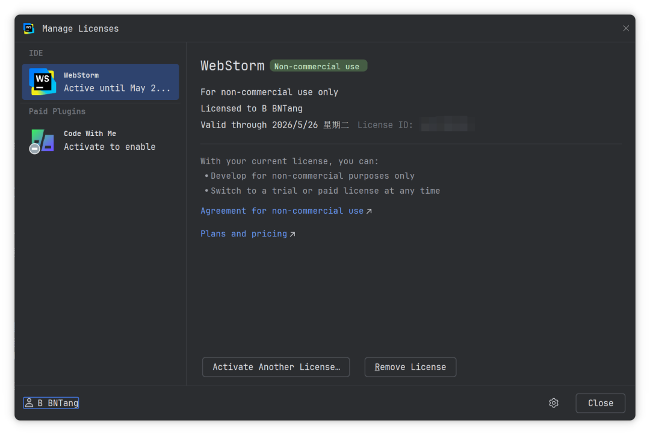Viewport: 650px width, 435px height.
Task: Select the "Active until May 2..." license entry
Action: [x=117, y=88]
